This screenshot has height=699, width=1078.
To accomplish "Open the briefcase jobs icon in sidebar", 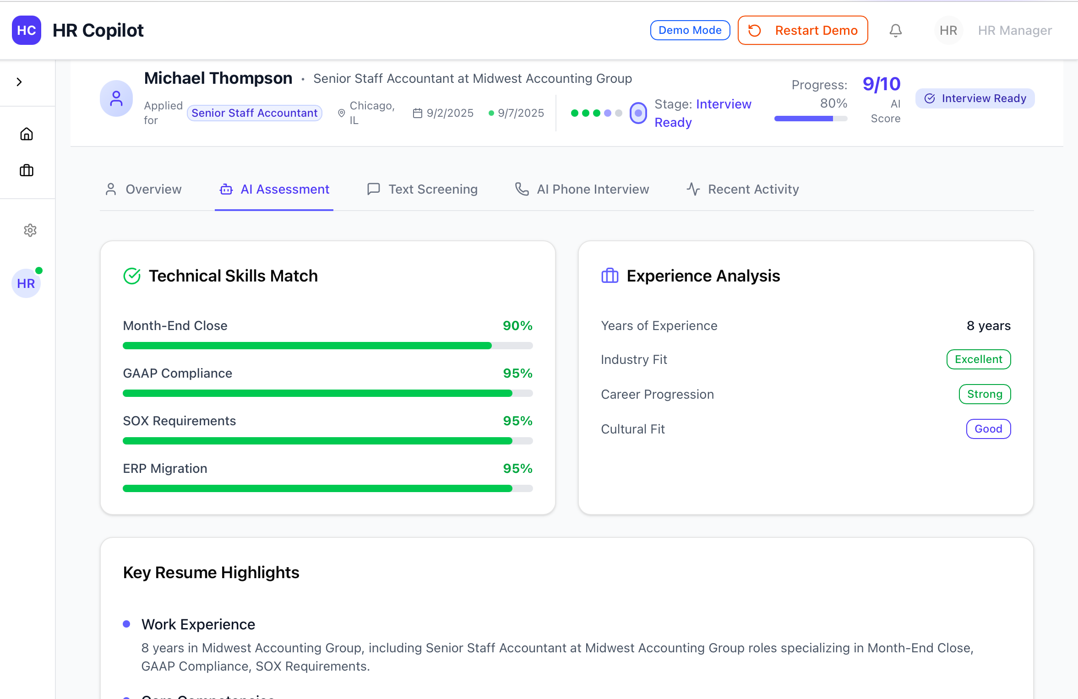I will [27, 171].
